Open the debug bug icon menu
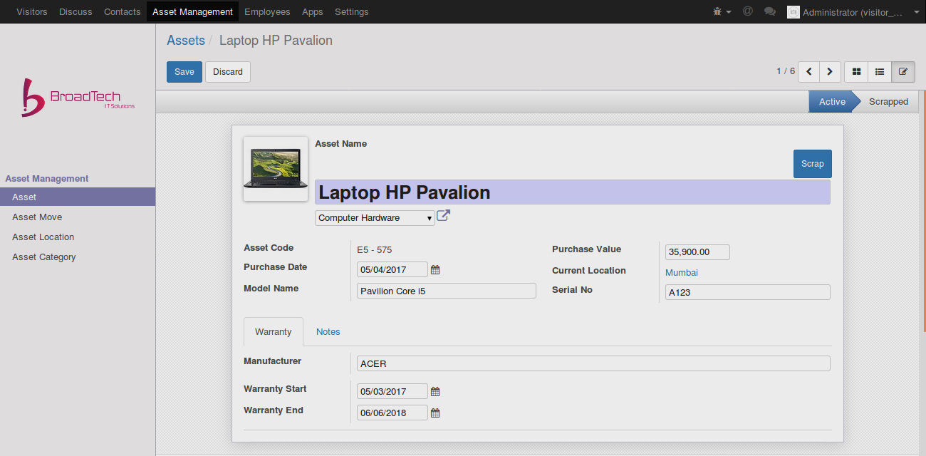The width and height of the screenshot is (926, 456). pos(722,11)
